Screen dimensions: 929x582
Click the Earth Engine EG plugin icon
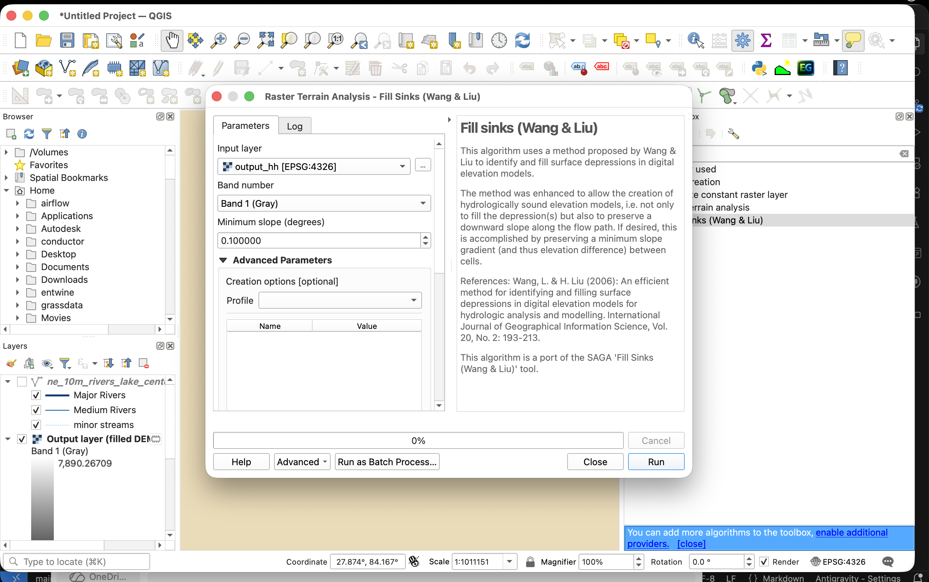(x=805, y=68)
